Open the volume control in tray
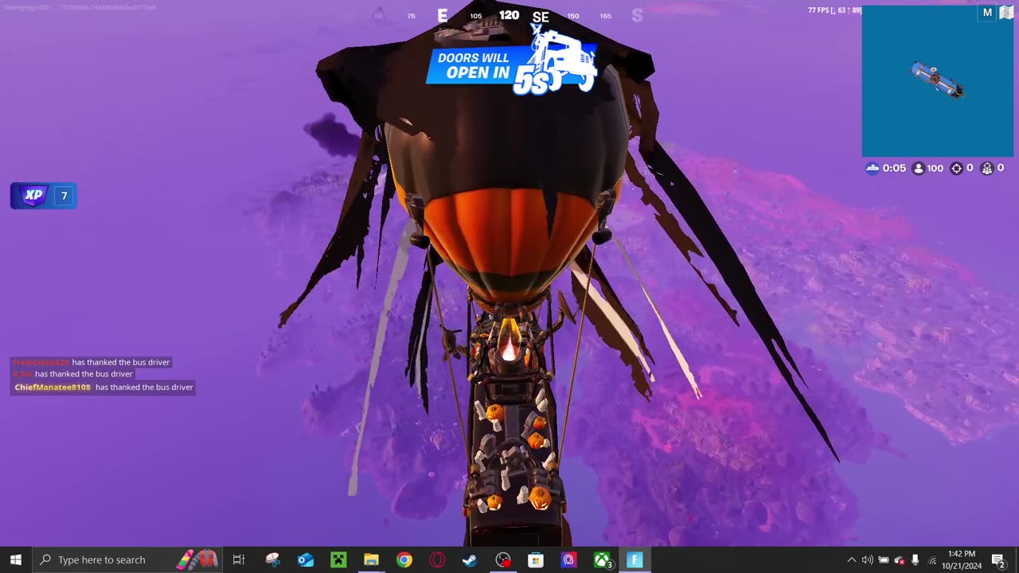 coord(867,559)
